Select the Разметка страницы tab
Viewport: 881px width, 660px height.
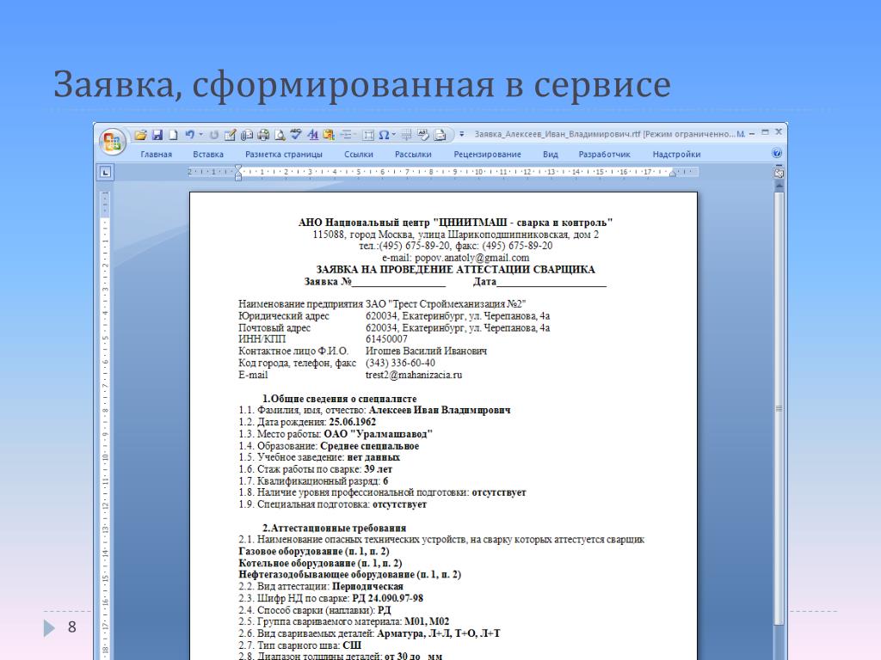[x=284, y=155]
